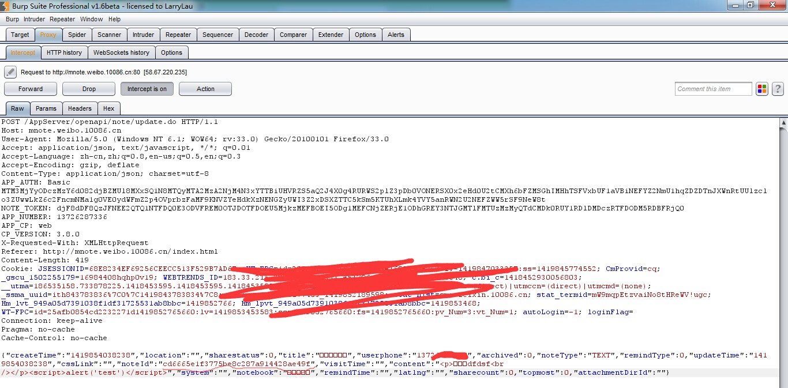Switch to the Spider tab
The image size is (788, 388).
coord(77,35)
